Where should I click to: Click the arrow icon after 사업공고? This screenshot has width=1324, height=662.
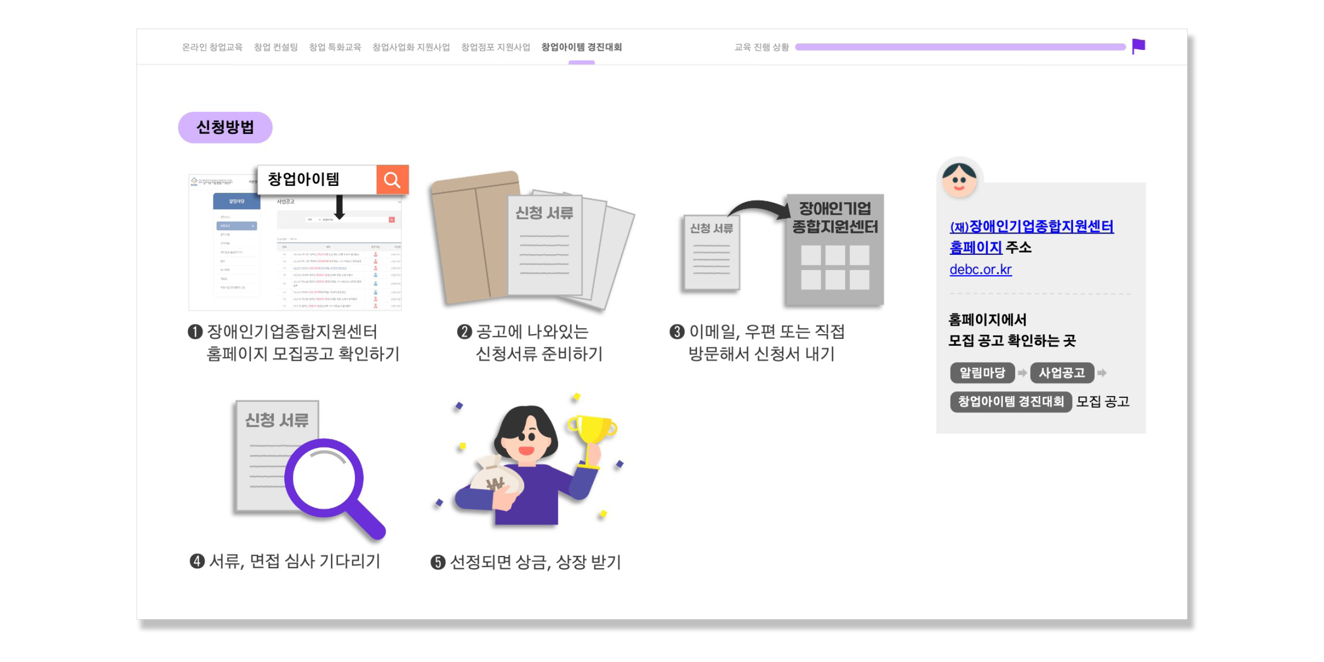pyautogui.click(x=1102, y=373)
